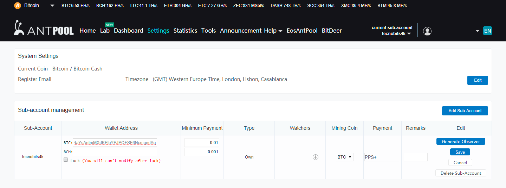Viewport: 506px width, 188px height.
Task: Click the empty Remarks field
Action: (416, 157)
